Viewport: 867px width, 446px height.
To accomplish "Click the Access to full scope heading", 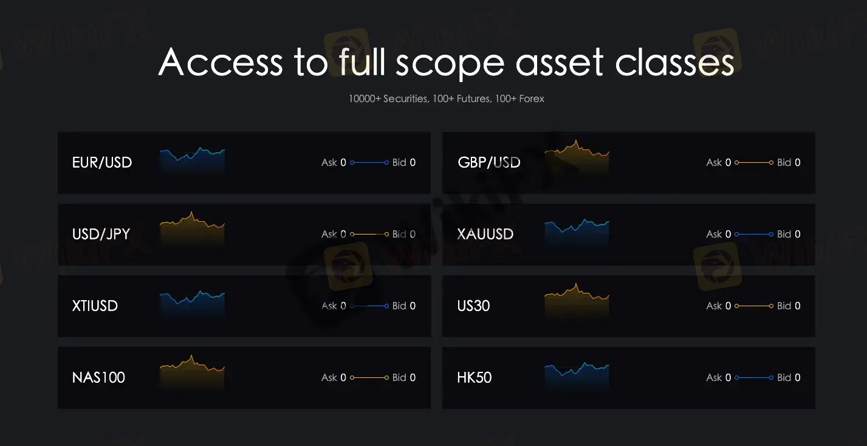I will [x=446, y=62].
